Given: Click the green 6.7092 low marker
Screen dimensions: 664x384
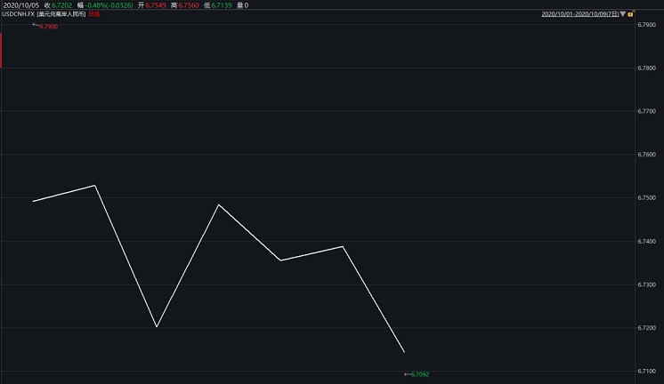Looking at the screenshot, I should pyautogui.click(x=418, y=374).
